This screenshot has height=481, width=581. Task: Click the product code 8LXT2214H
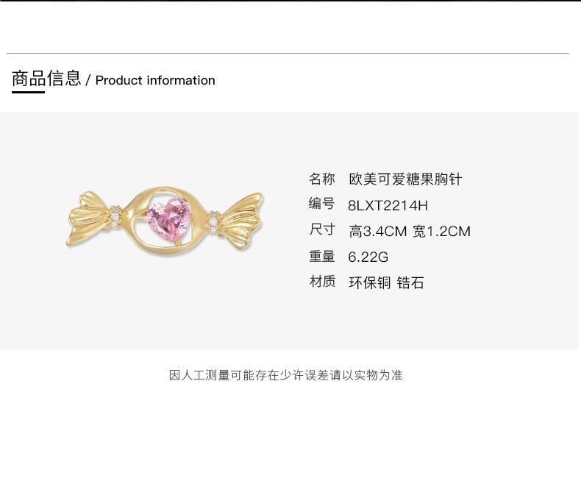coord(388,205)
